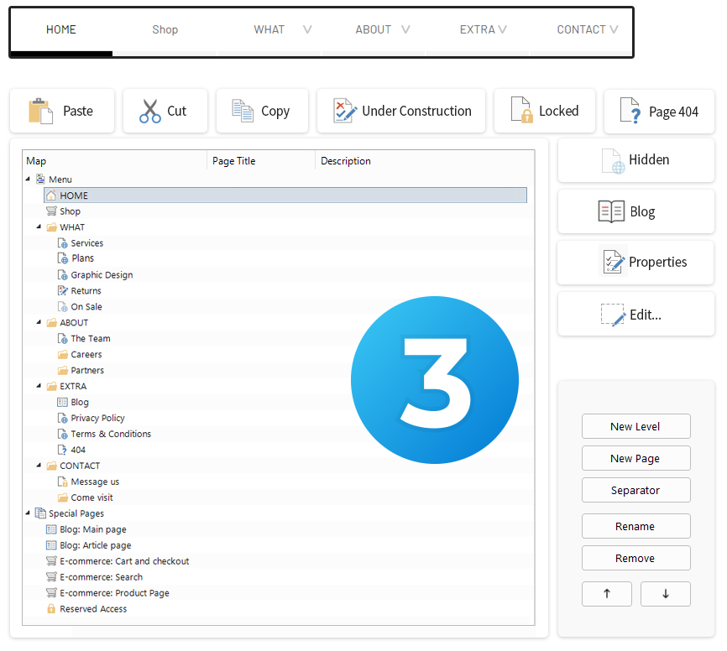Set page as Page 404
Screen dimensions: 727x651
pos(630,111)
